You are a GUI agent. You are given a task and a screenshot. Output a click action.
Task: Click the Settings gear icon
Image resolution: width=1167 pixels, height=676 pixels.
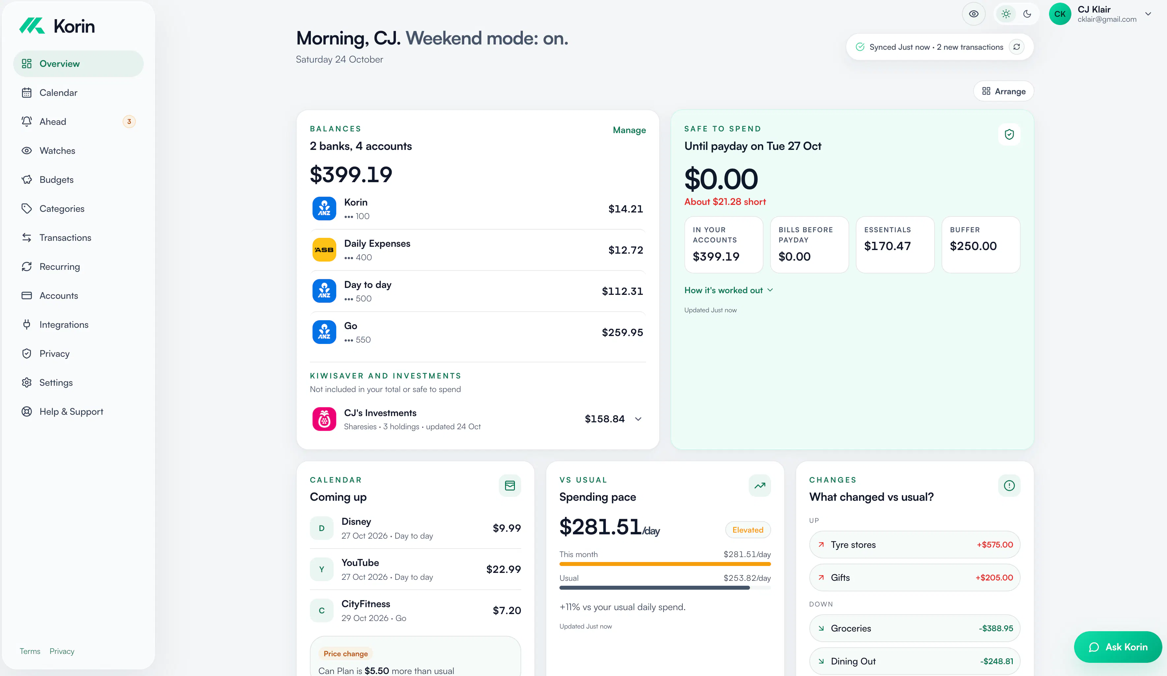coord(27,382)
